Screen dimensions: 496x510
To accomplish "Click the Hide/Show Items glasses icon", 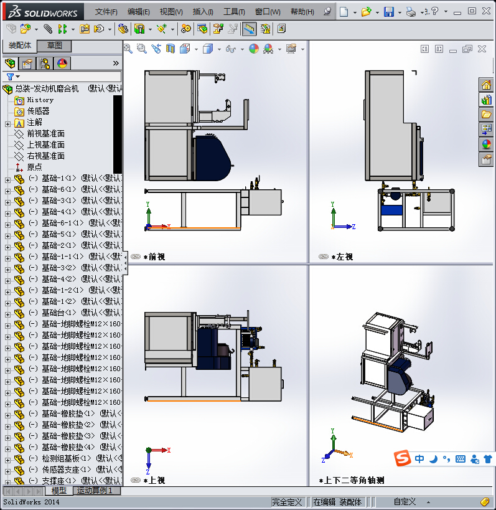I will (231, 49).
